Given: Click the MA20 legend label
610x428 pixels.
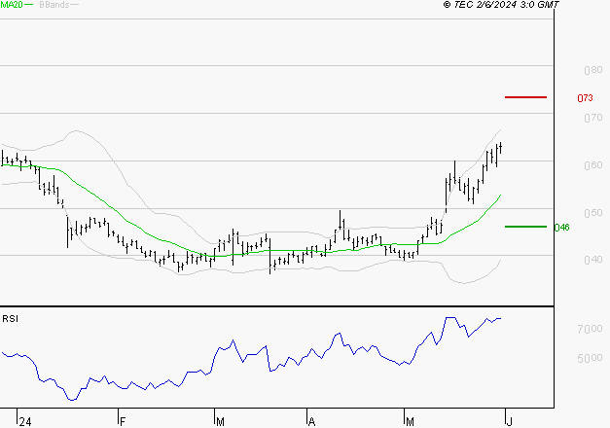Looking at the screenshot, I should point(12,5).
